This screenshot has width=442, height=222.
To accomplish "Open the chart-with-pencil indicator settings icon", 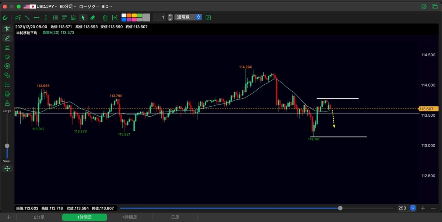I will [x=7, y=57].
